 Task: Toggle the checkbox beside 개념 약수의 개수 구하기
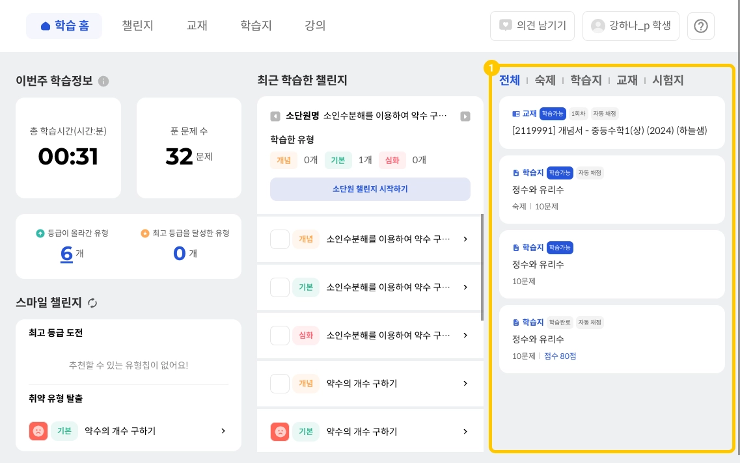(x=280, y=384)
